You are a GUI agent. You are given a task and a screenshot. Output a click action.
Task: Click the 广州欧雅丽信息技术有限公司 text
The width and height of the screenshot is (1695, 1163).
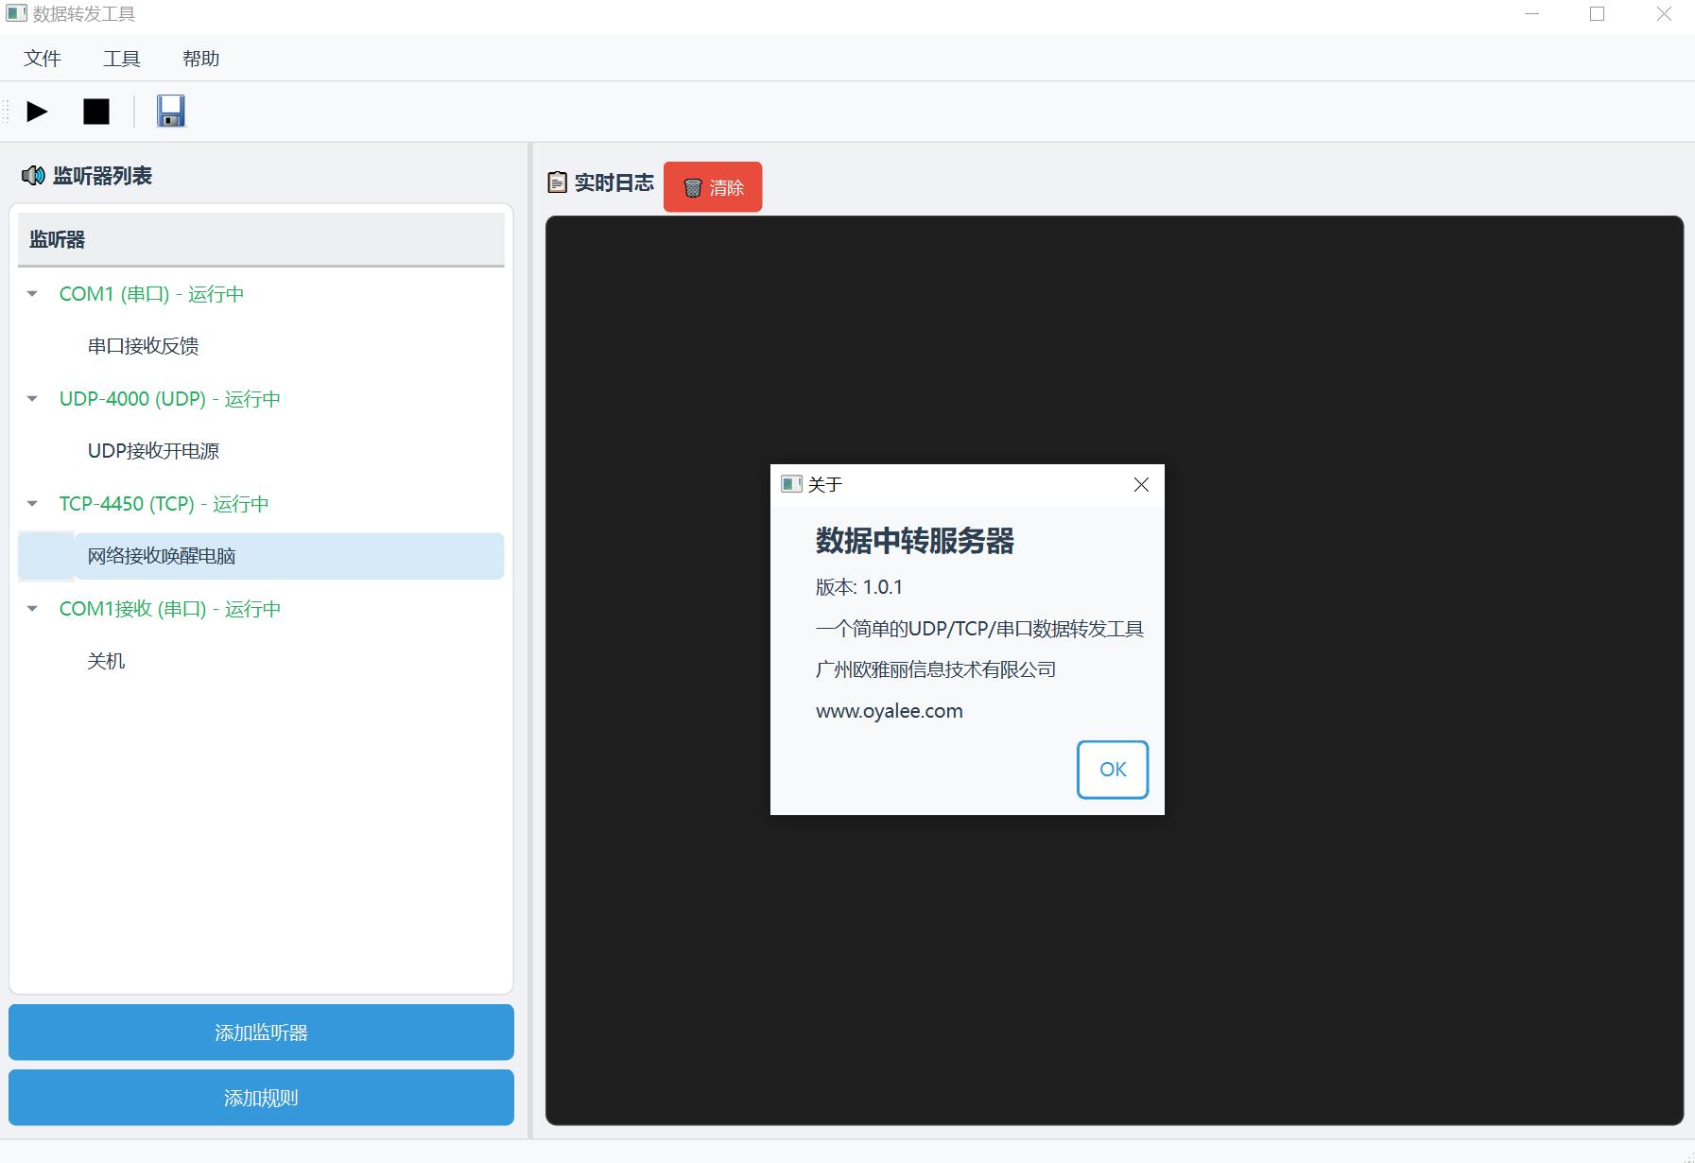pyautogui.click(x=936, y=669)
